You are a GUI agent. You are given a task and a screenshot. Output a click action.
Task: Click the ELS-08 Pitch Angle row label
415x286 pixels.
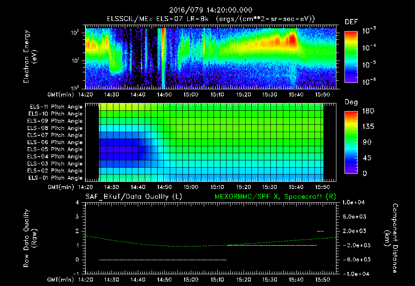[x=55, y=128]
